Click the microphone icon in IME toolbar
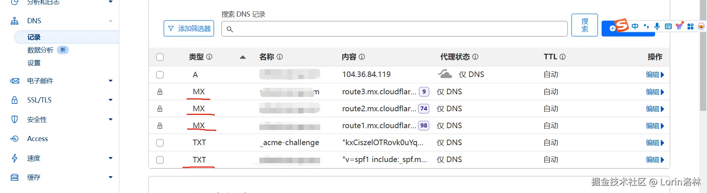This screenshot has width=707, height=193. coord(657,26)
